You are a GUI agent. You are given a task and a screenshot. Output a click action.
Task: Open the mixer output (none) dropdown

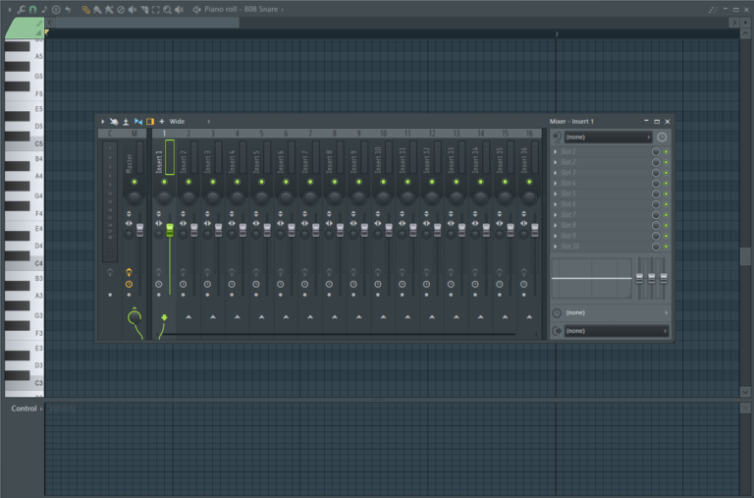(617, 331)
